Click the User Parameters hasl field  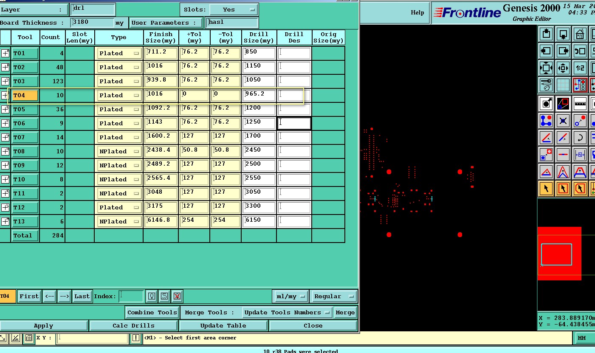[232, 23]
